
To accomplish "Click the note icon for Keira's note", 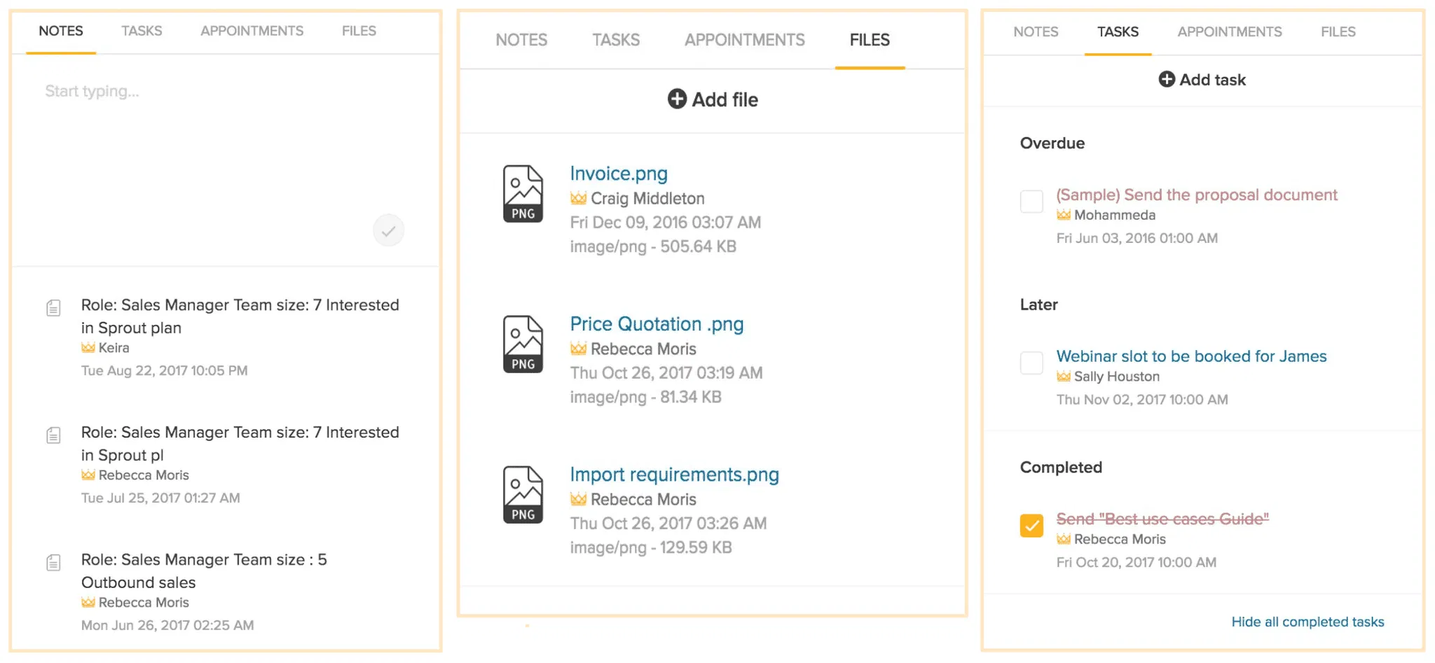I will pos(53,308).
